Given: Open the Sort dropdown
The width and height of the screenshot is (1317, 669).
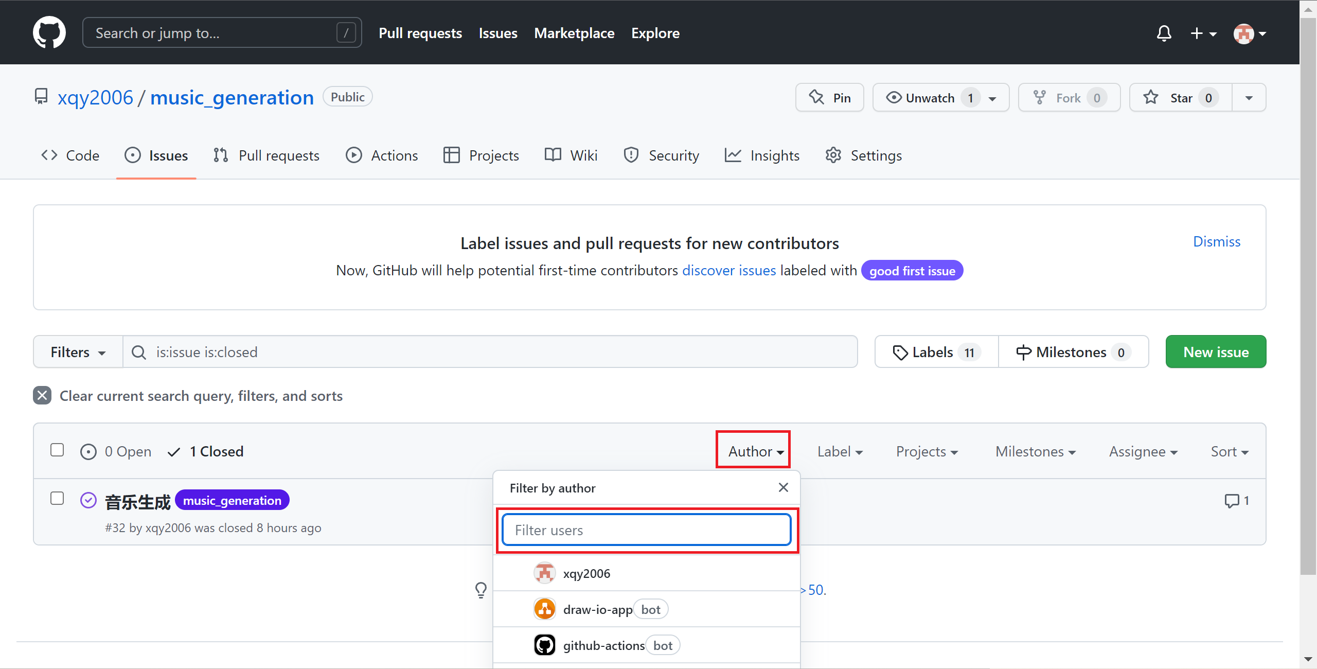Looking at the screenshot, I should point(1230,451).
